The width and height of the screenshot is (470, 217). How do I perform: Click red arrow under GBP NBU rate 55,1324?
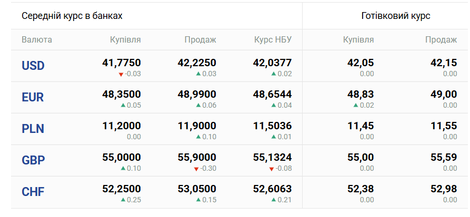click(272, 169)
